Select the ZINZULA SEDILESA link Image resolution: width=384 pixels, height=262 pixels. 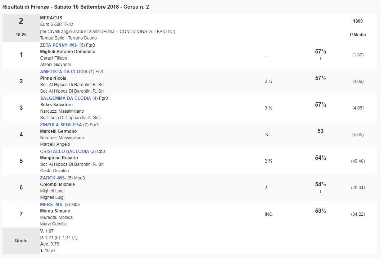click(61, 125)
